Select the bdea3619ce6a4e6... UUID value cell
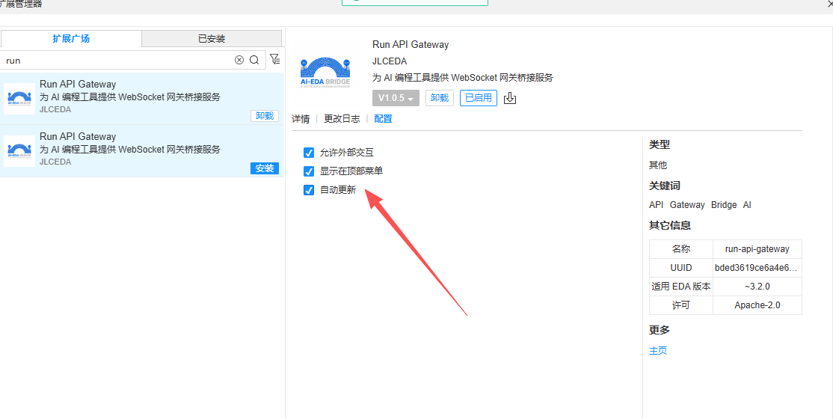Screen dimensions: 833x419 (757, 268)
